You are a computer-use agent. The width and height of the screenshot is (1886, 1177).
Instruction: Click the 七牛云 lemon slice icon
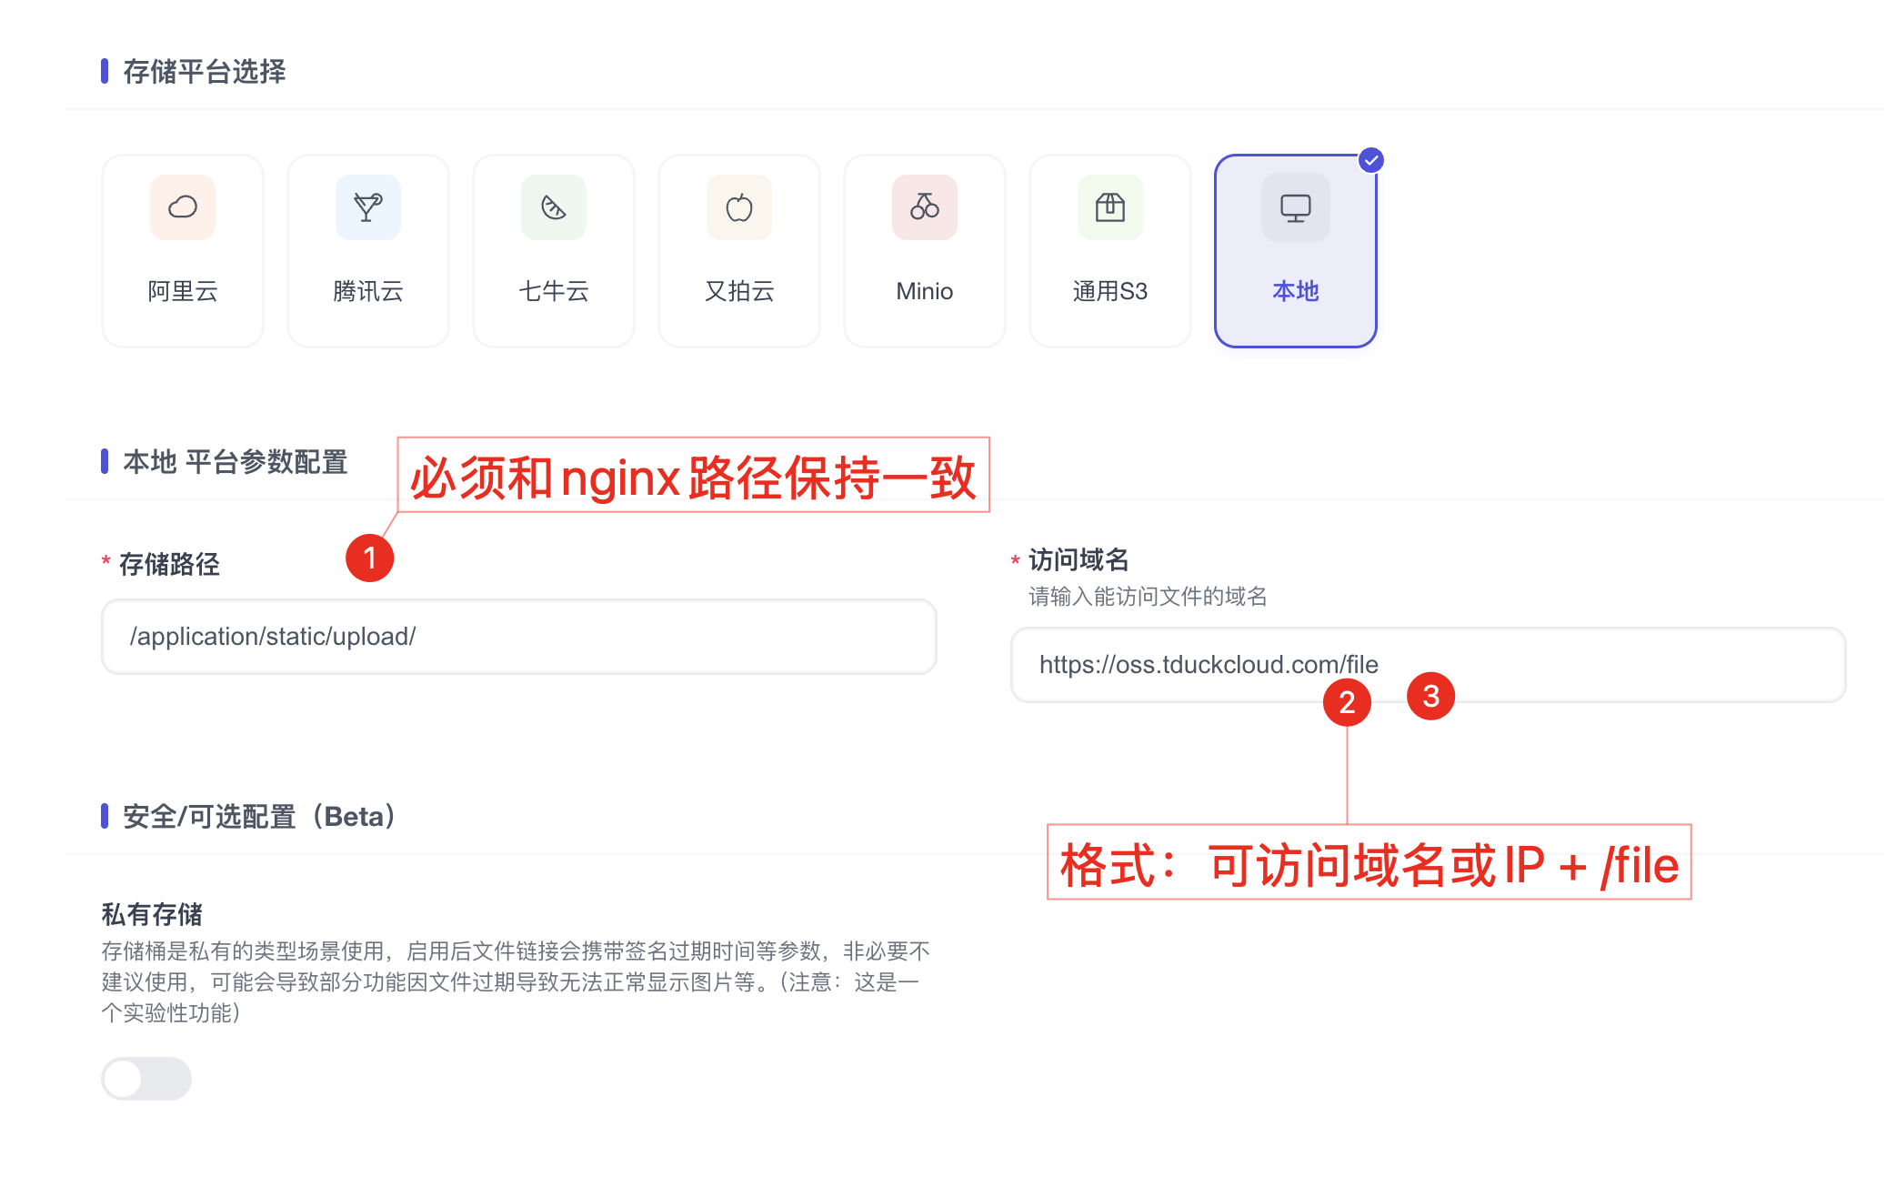click(554, 207)
